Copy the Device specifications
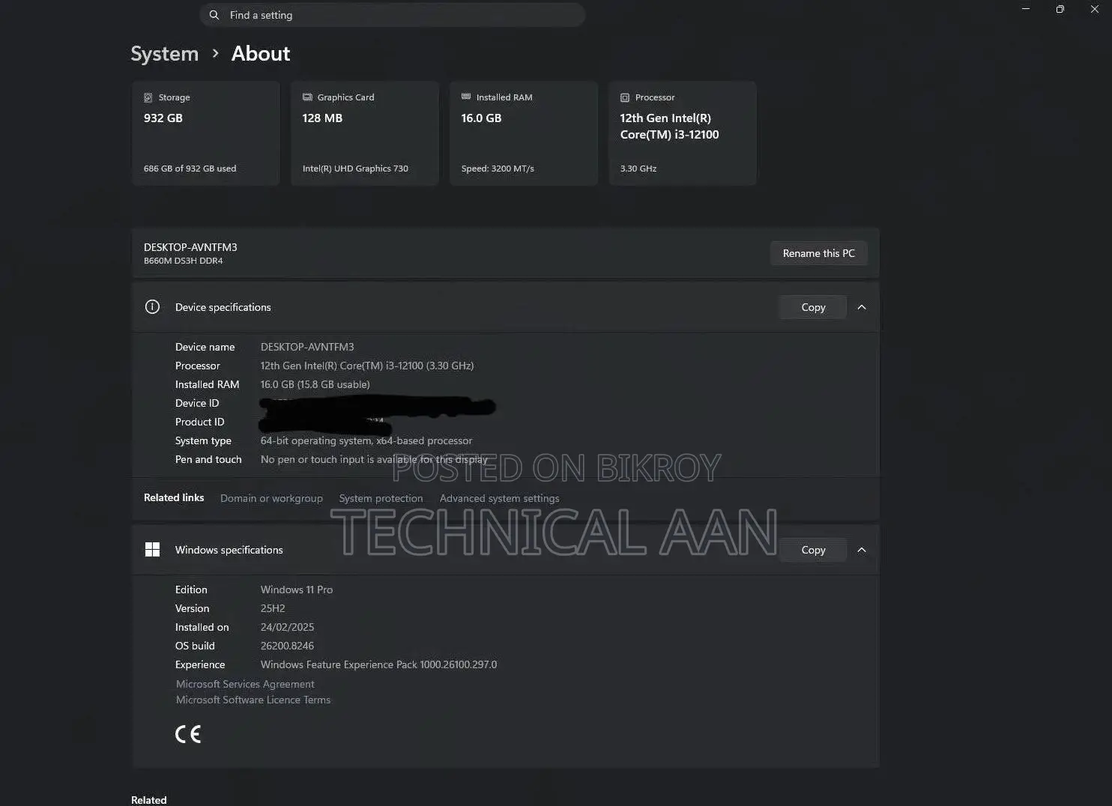1112x806 pixels. coord(813,307)
